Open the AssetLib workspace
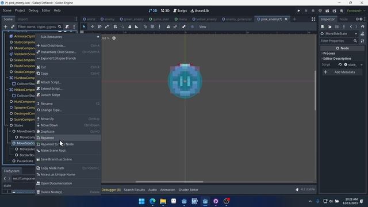This screenshot has height=207, width=368. (x=200, y=11)
